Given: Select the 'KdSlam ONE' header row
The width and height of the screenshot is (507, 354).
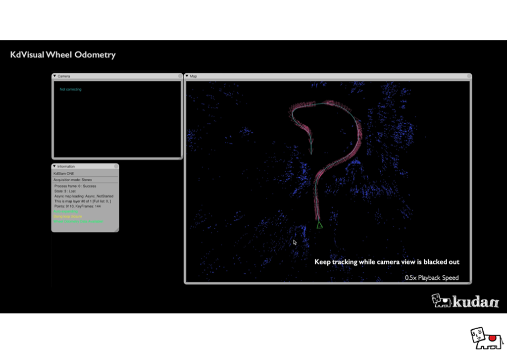Looking at the screenshot, I should coord(64,173).
